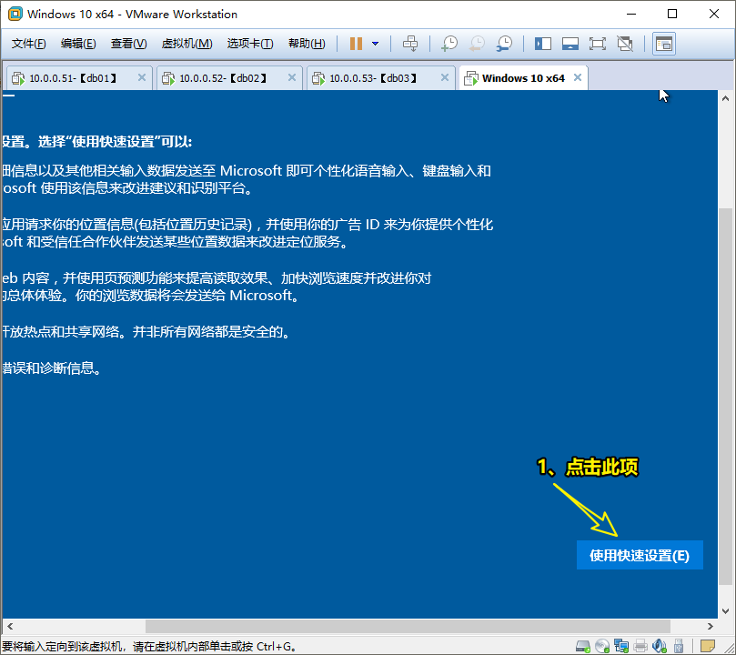The height and width of the screenshot is (655, 736).
Task: Toggle the library sidebar panel icon
Action: click(x=542, y=44)
